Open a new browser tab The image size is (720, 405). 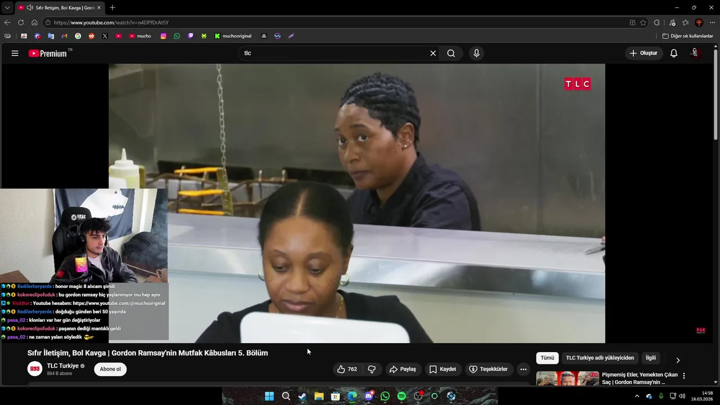tap(112, 8)
